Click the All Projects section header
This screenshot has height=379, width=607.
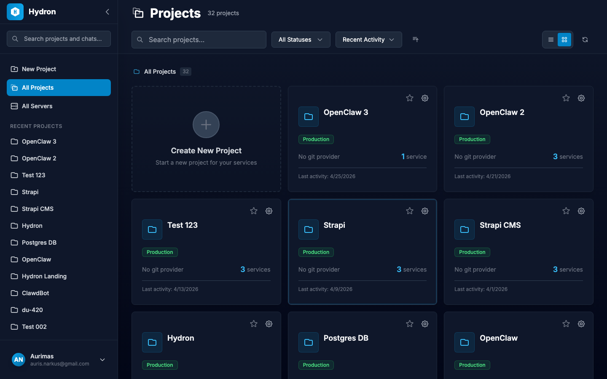[x=160, y=72]
